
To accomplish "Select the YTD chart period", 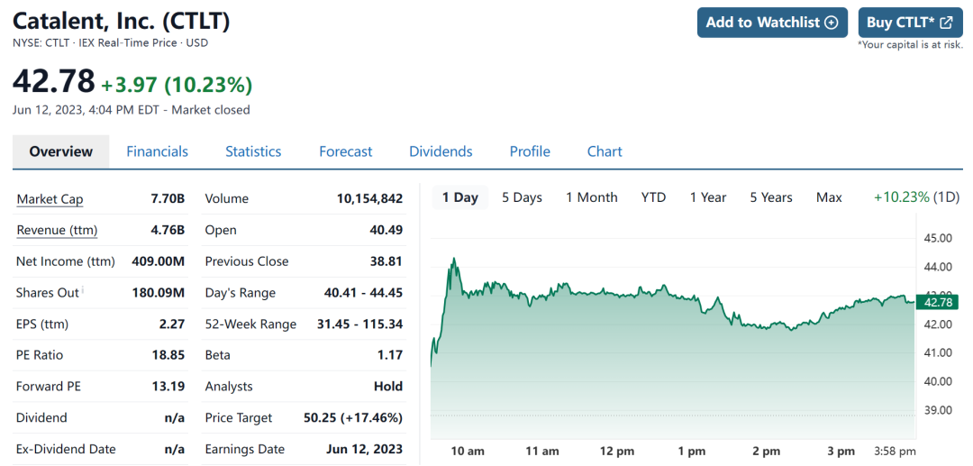I will click(653, 197).
